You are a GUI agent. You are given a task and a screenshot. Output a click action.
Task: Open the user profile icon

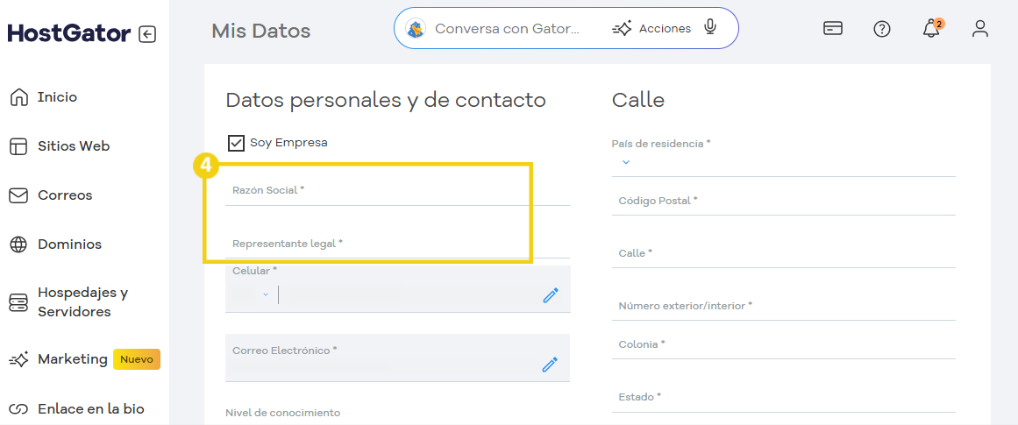[979, 29]
